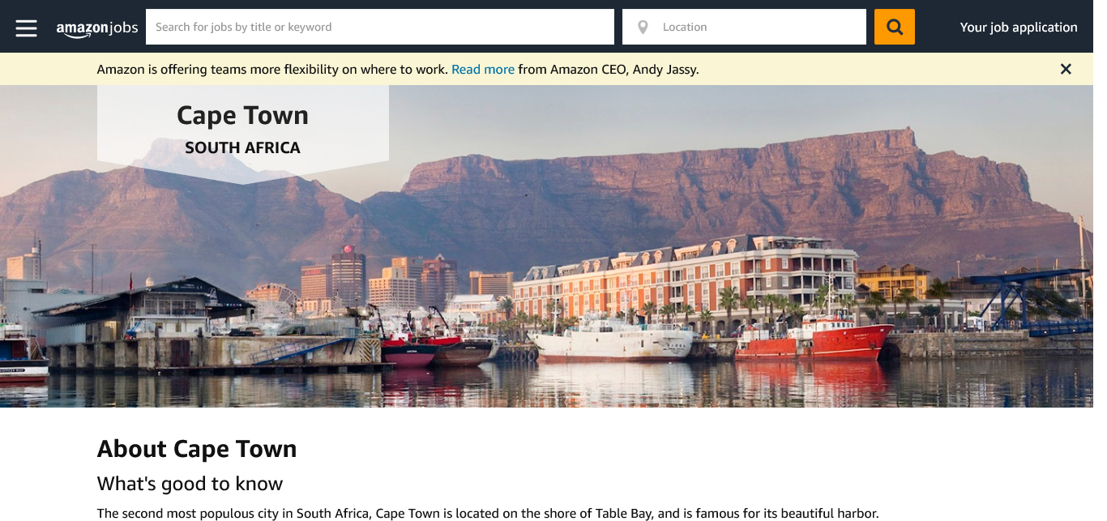This screenshot has height=521, width=1107.
Task: Click the SOUTH AFRICA subtitle label
Action: (x=242, y=148)
